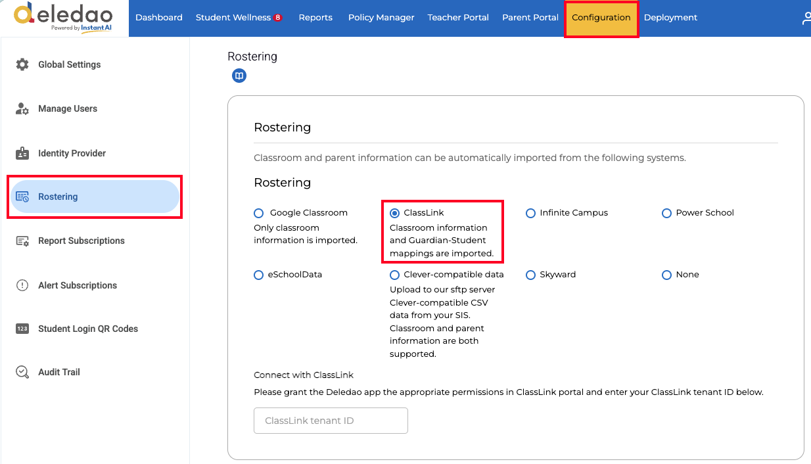Open the user profile icon
Screen dimensions: 811x464
(806, 18)
